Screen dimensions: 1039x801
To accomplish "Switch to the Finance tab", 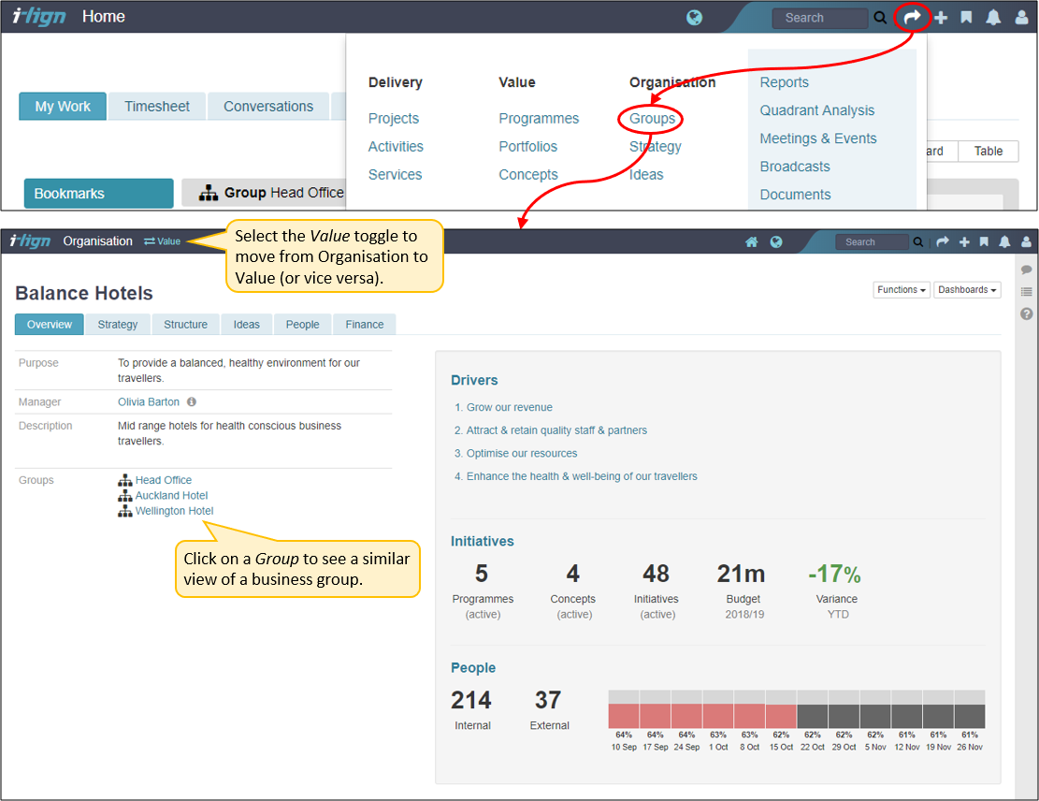I will [365, 325].
